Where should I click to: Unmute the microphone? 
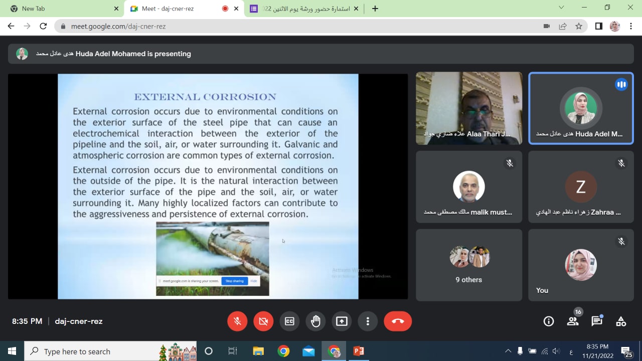pyautogui.click(x=237, y=321)
